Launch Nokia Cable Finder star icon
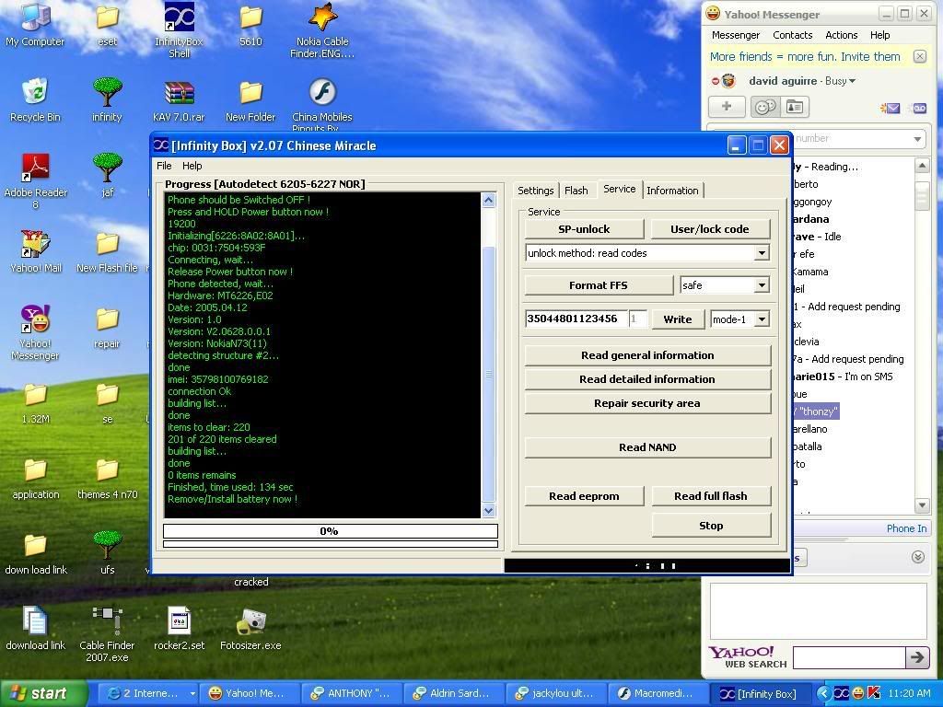The height and width of the screenshot is (707, 943). click(322, 29)
